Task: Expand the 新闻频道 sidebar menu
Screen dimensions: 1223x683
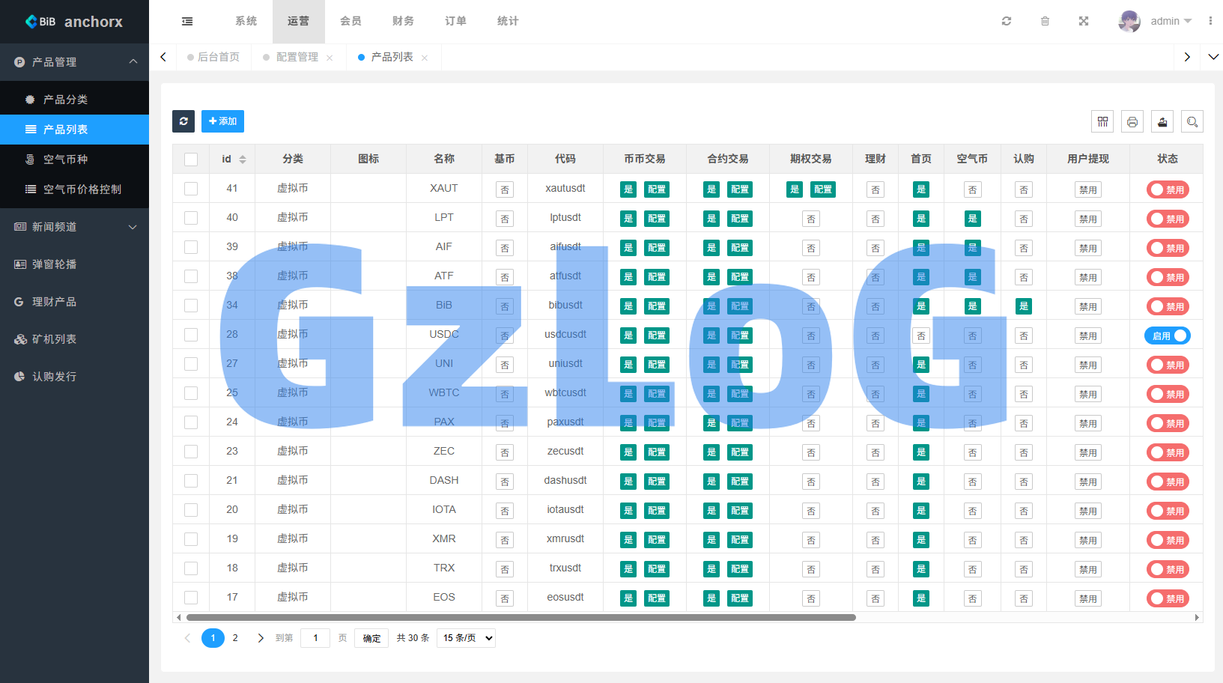Action: click(75, 227)
